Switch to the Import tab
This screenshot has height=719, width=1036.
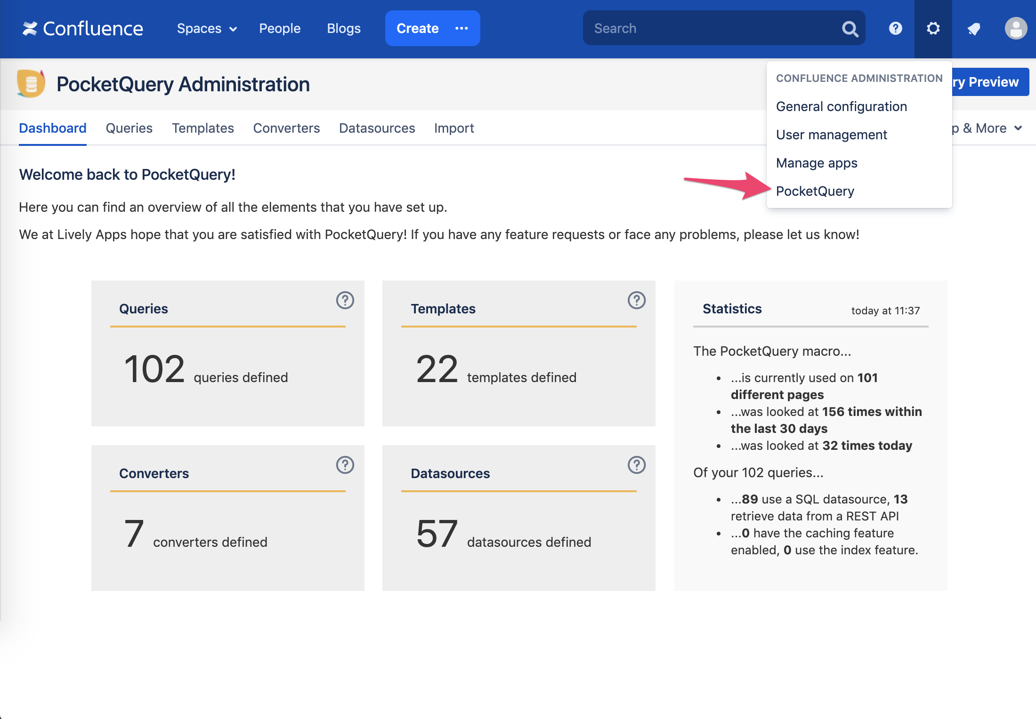pyautogui.click(x=454, y=128)
